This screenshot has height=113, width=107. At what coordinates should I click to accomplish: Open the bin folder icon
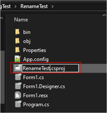[x=17, y=32]
